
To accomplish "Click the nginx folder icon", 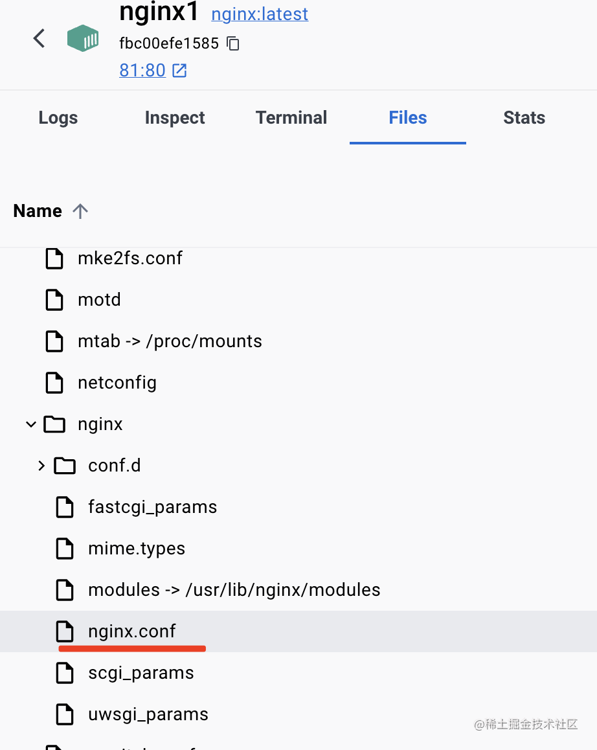I will (x=54, y=424).
